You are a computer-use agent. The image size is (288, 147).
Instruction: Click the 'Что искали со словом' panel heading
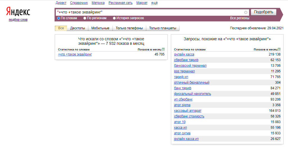[x=111, y=41]
